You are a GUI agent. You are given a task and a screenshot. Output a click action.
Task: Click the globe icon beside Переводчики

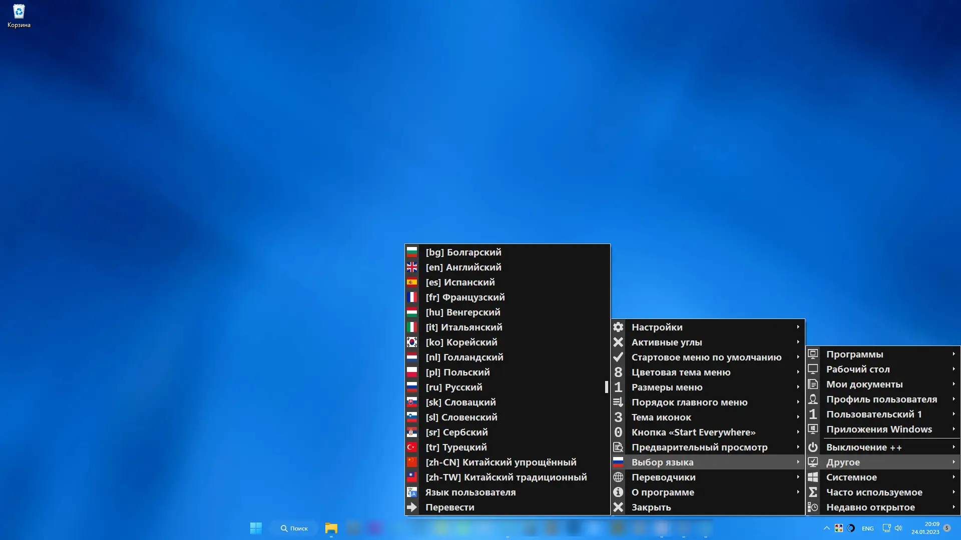[618, 477]
